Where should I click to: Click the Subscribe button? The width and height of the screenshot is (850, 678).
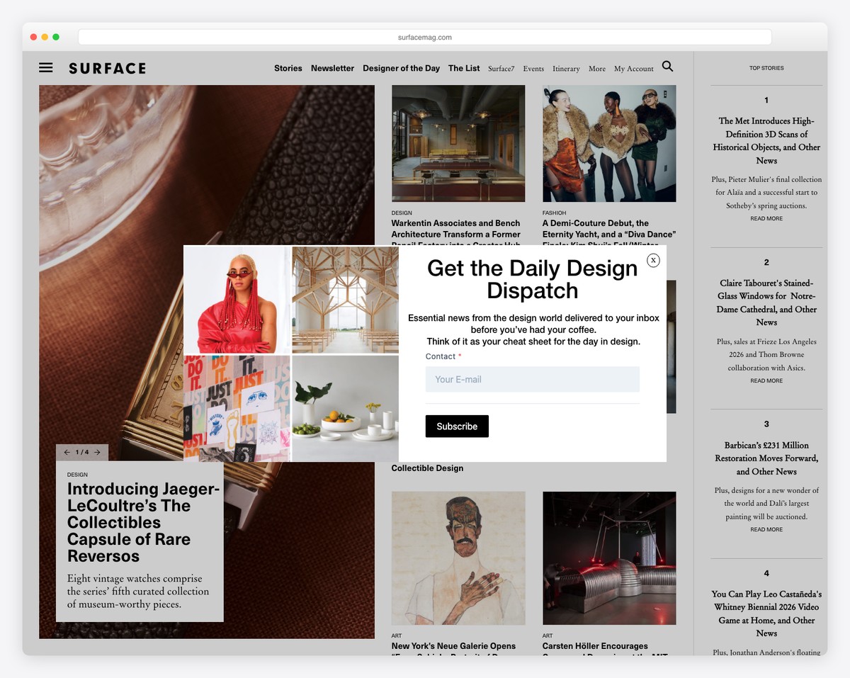tap(457, 426)
